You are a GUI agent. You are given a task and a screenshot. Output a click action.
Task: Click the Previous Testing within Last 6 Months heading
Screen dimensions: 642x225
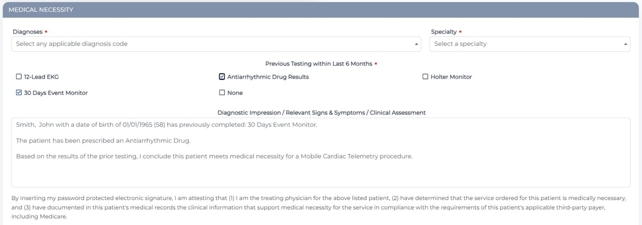click(x=318, y=64)
